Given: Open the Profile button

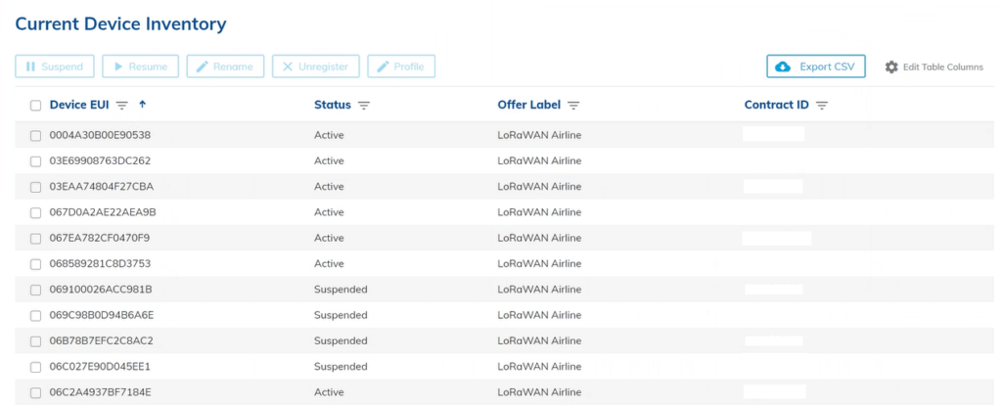Looking at the screenshot, I should coord(401,67).
